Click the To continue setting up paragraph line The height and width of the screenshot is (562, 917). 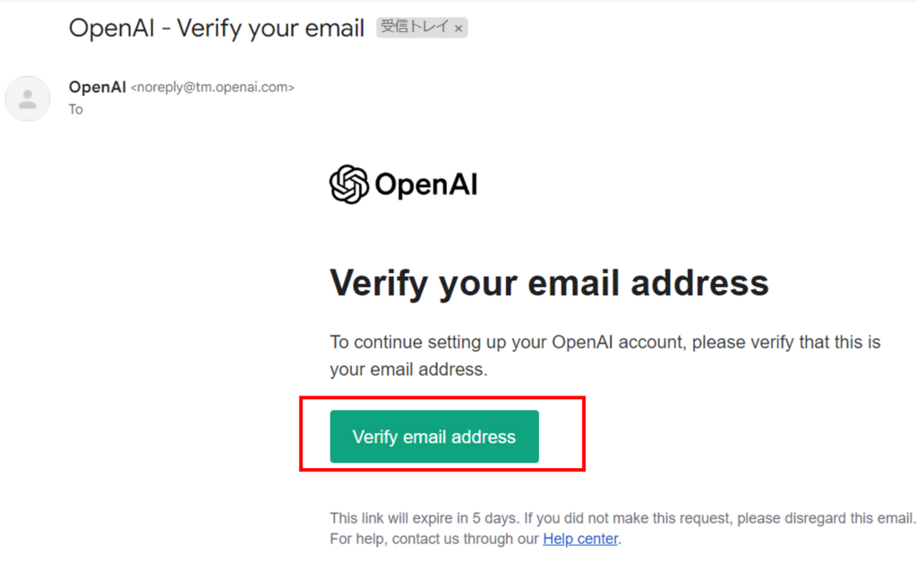pyautogui.click(x=605, y=342)
